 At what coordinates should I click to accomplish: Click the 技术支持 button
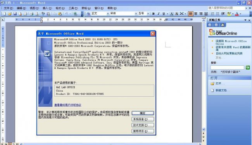[x=143, y=125]
